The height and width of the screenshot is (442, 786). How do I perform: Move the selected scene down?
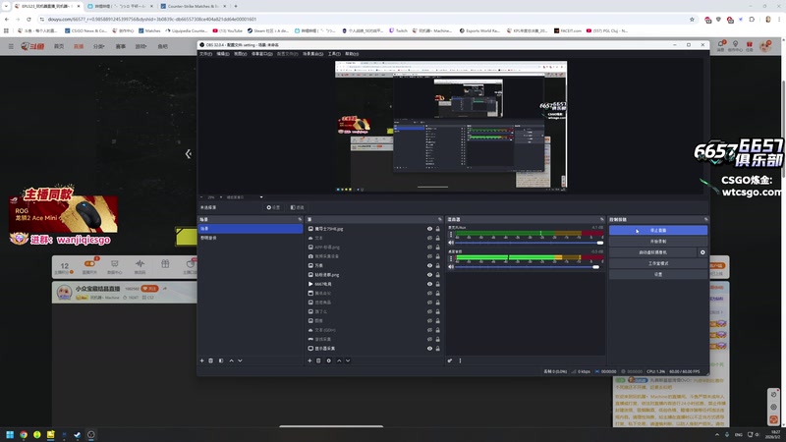point(240,360)
